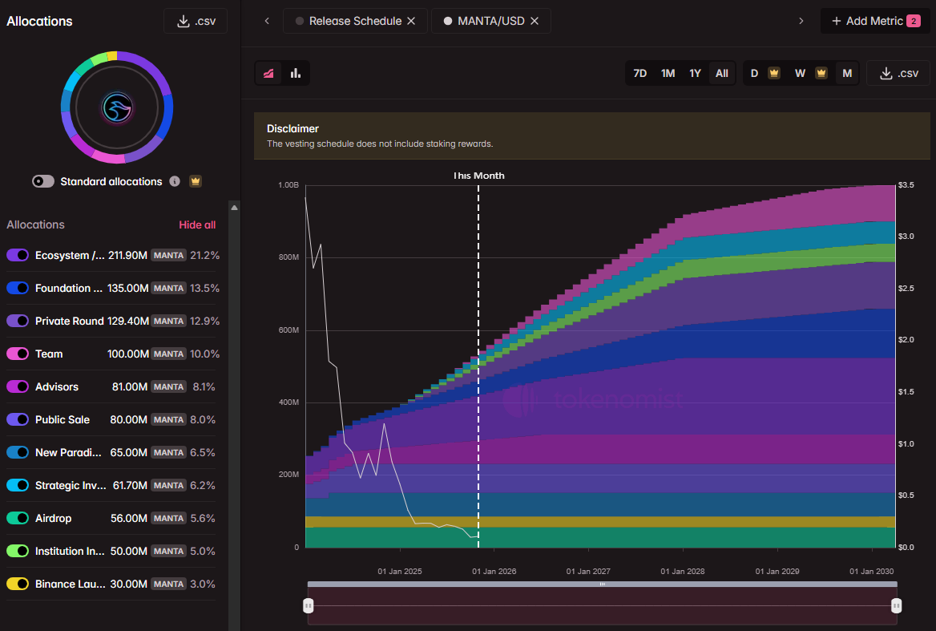Click Hide all allocations link
This screenshot has height=631, width=936.
point(197,224)
